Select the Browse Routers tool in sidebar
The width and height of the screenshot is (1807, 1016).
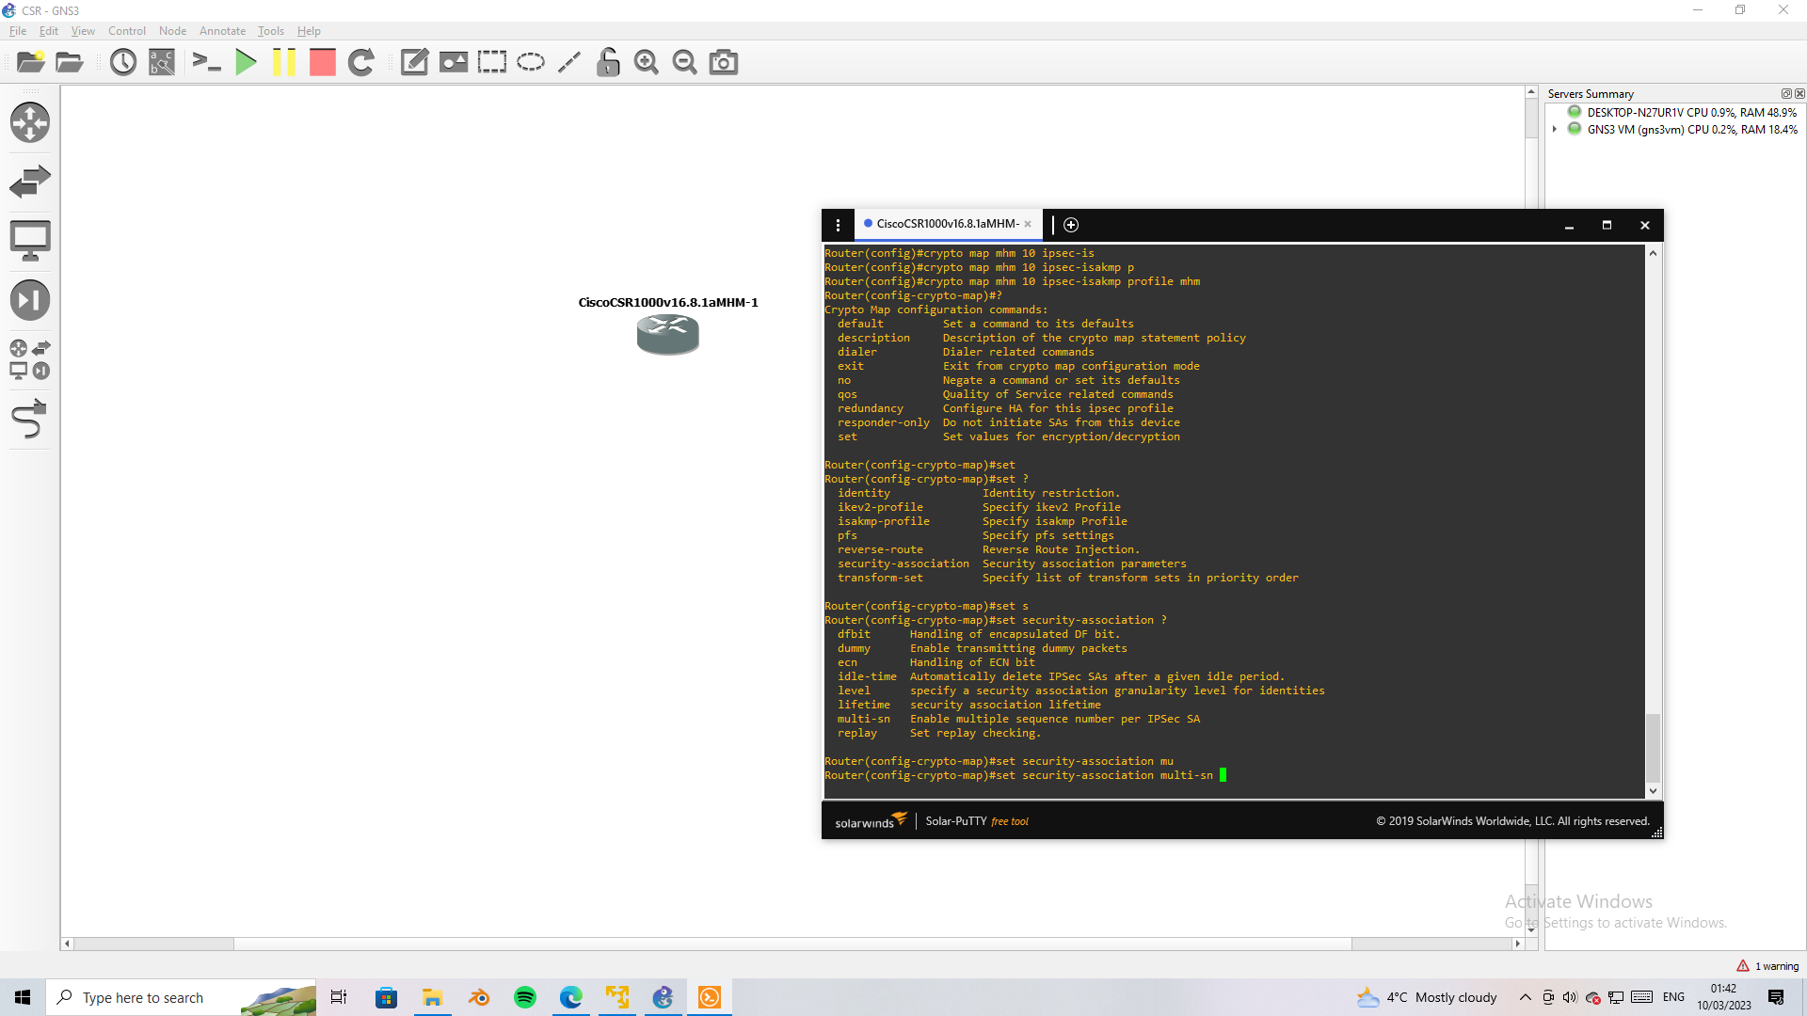tap(30, 122)
